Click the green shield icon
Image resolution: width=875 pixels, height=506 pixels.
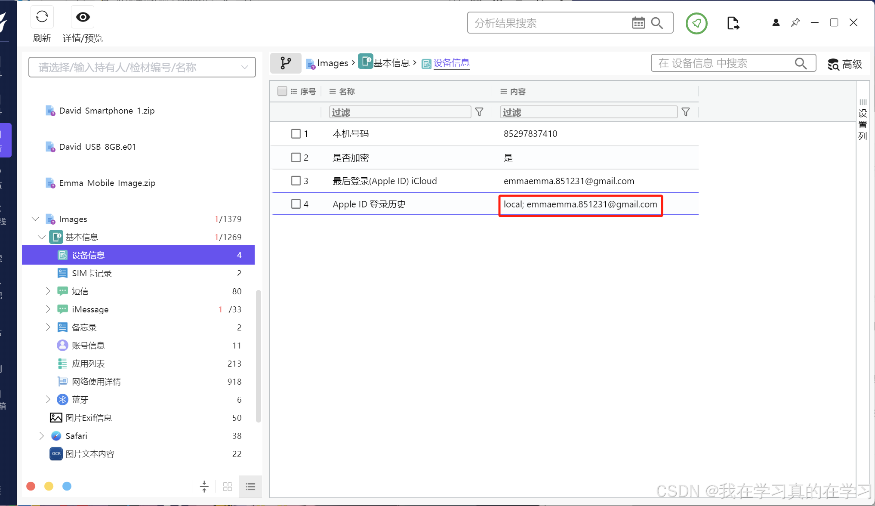(696, 23)
